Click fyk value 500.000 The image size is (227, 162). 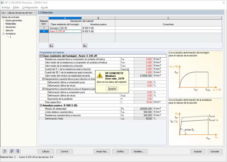point(143,112)
